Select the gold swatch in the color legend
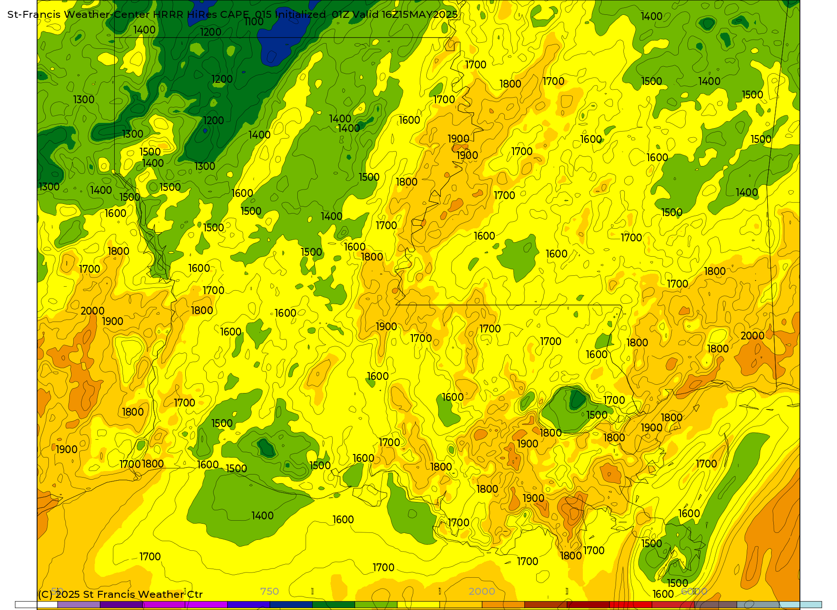The height and width of the screenshot is (610, 837). click(461, 605)
